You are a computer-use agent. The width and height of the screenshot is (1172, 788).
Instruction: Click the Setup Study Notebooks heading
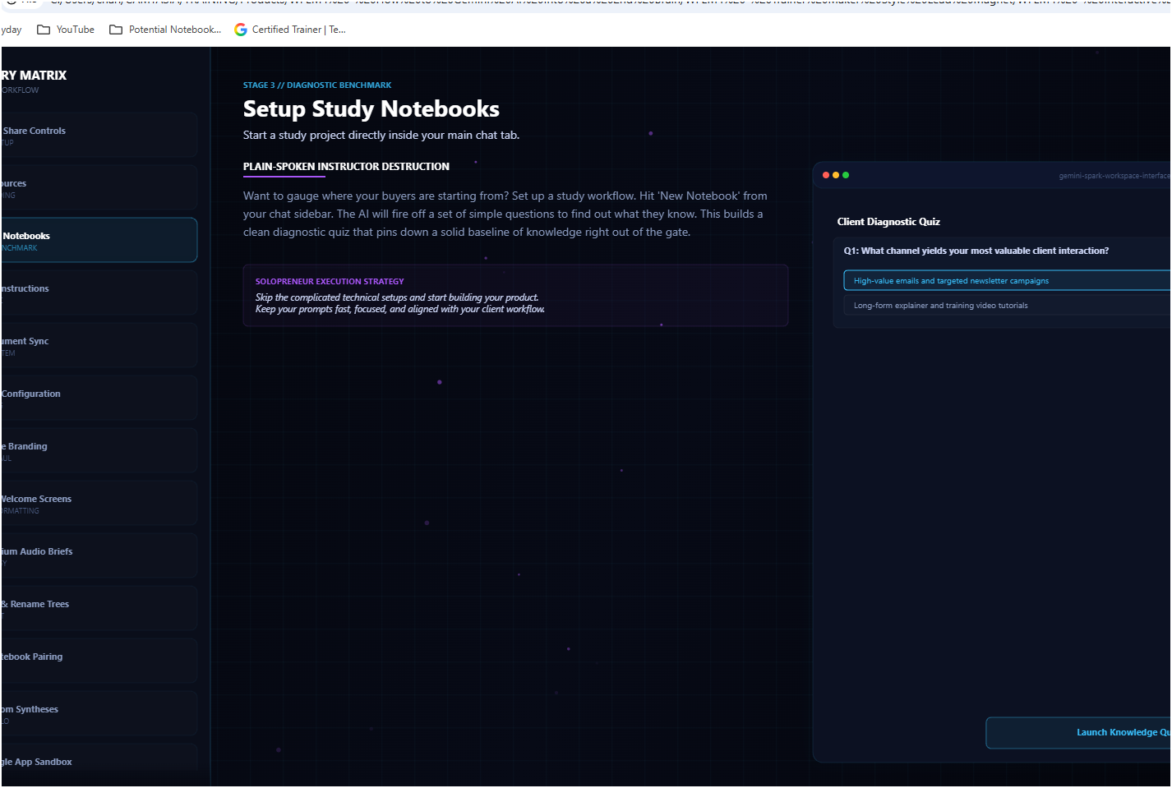coord(371,108)
